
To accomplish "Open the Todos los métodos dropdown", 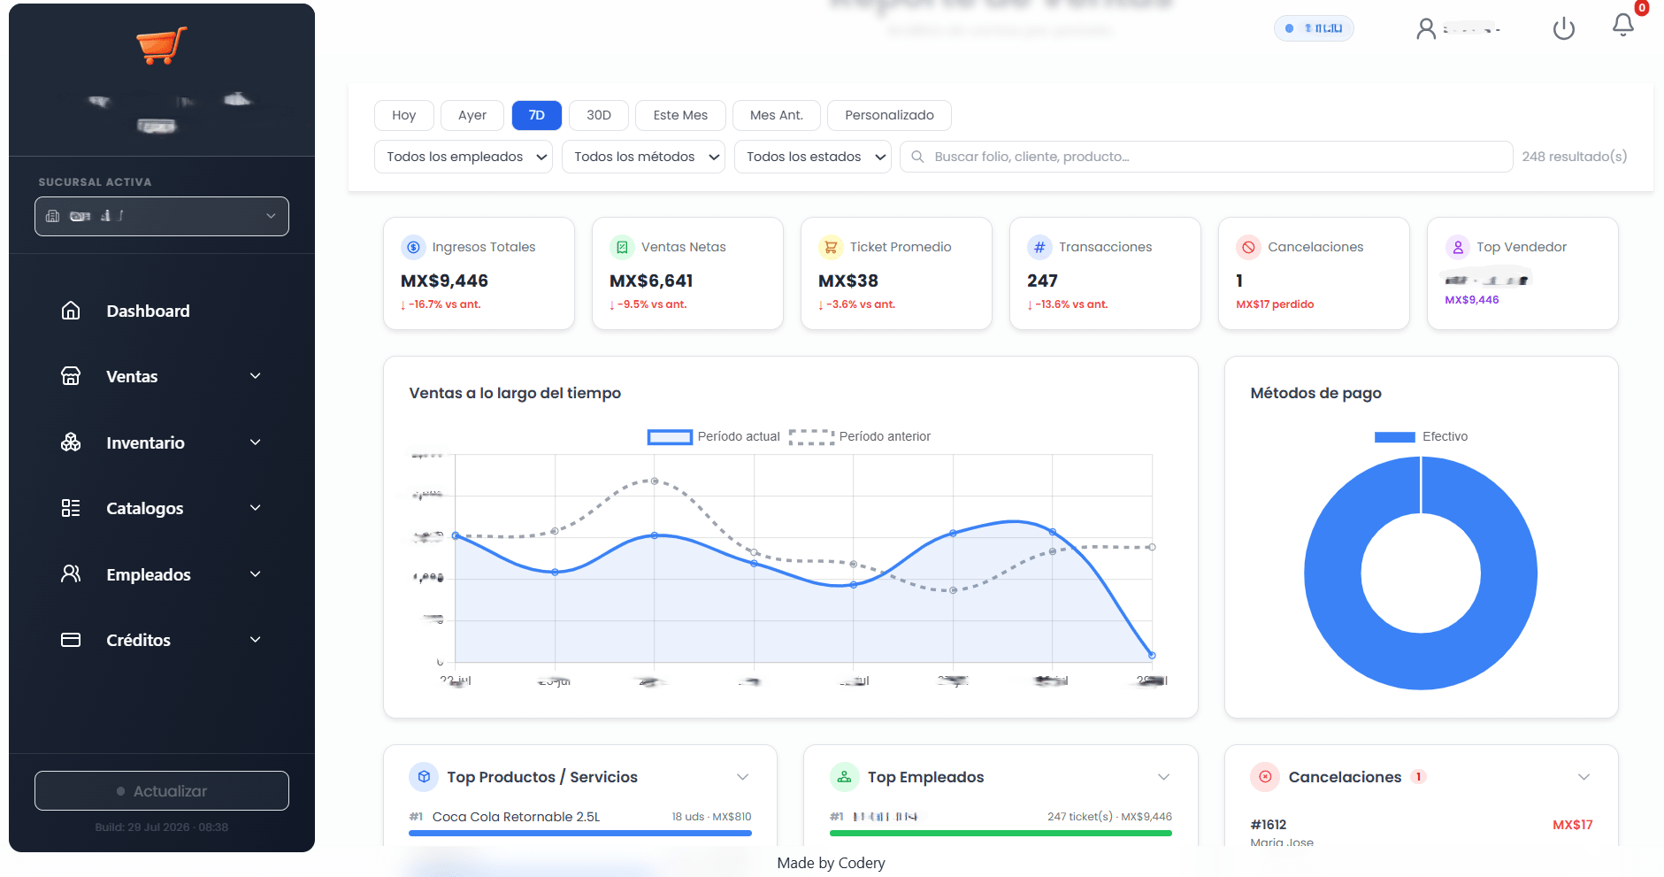I will pos(643,157).
